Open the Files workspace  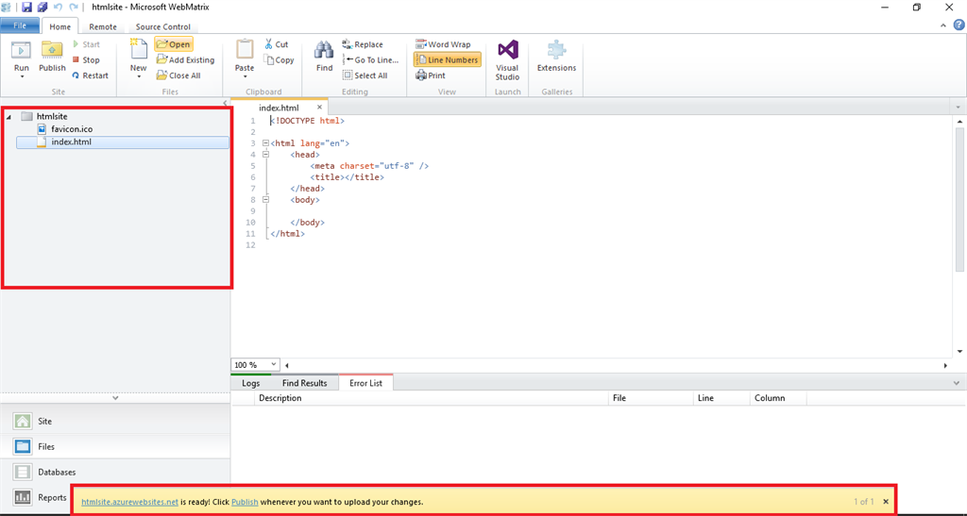[115, 446]
